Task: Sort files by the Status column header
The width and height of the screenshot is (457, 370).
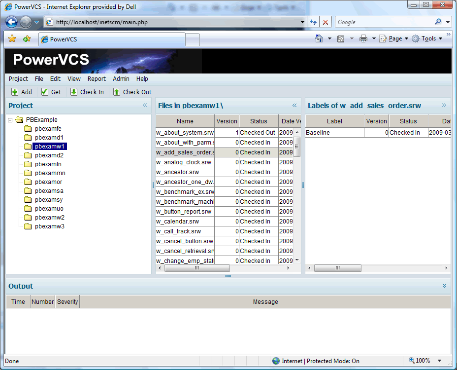Action: click(x=259, y=121)
